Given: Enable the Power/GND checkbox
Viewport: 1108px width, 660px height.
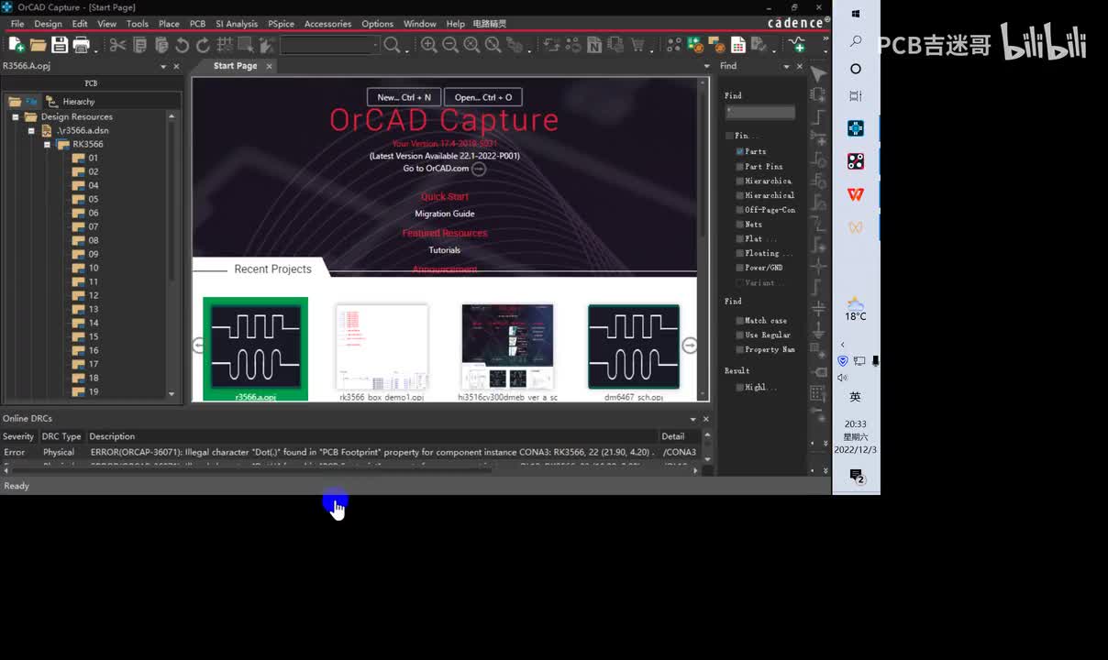Looking at the screenshot, I should (x=739, y=268).
